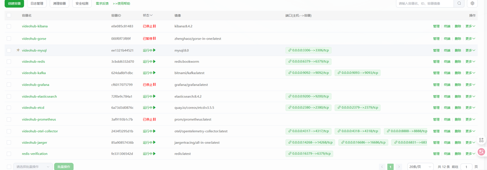Open port link 2379 for etcd

(358, 108)
